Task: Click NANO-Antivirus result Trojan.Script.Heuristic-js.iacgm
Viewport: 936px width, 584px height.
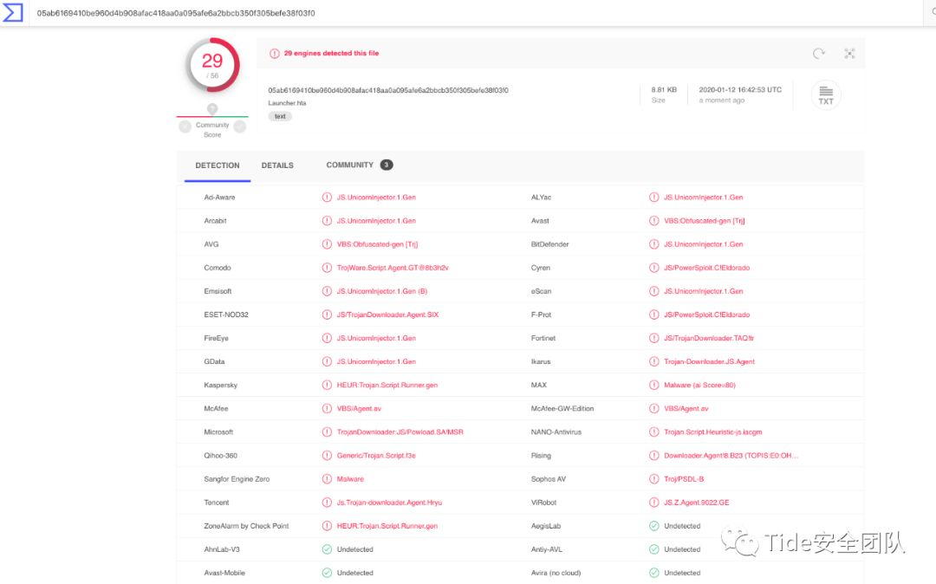Action: point(712,432)
